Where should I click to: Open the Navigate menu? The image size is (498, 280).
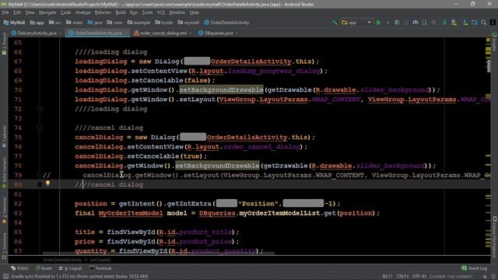coord(47,12)
